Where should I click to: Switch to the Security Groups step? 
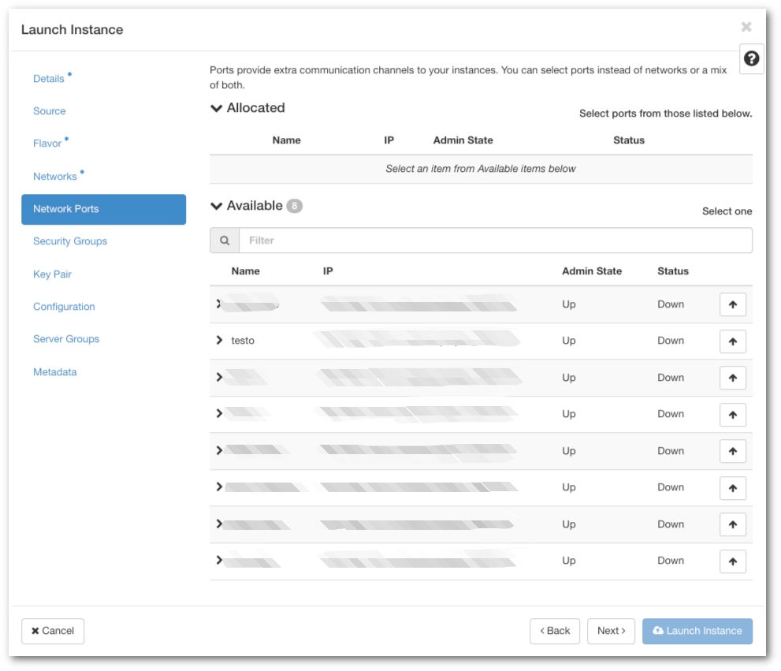tap(69, 241)
